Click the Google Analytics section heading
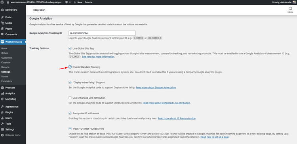The width and height of the screenshot is (297, 144). [41, 19]
